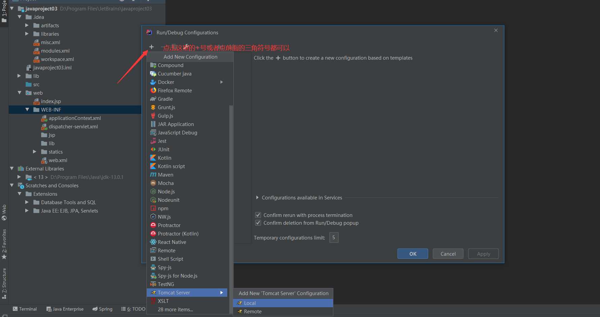Open the TODO tool window

133,309
